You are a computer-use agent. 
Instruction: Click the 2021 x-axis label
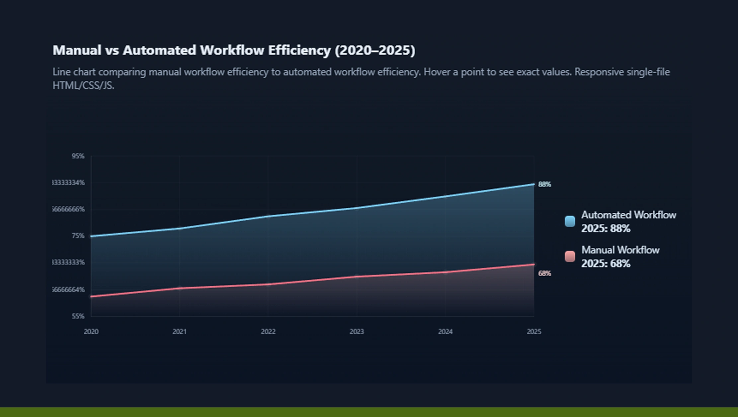tap(180, 331)
